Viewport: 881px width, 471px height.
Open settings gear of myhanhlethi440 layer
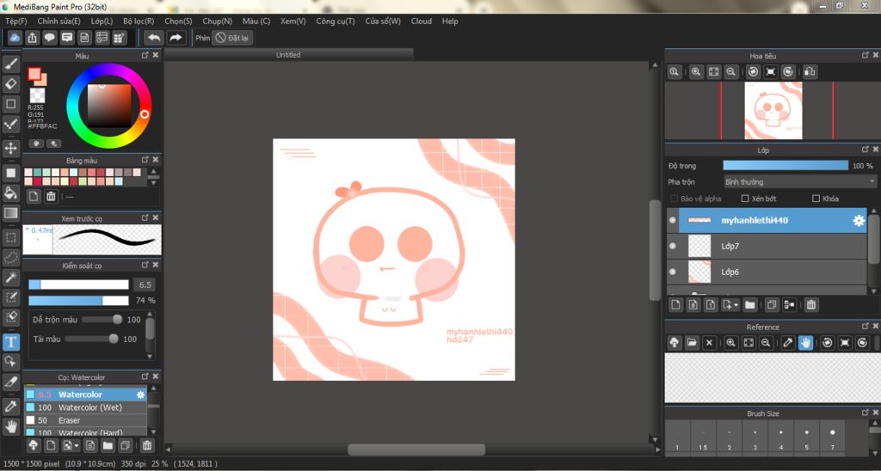coord(859,221)
